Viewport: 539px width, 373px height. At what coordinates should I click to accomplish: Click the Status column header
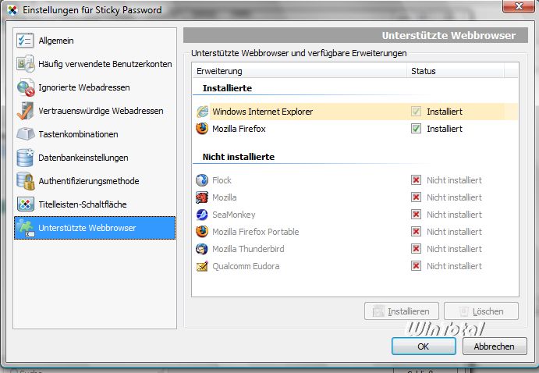click(456, 71)
